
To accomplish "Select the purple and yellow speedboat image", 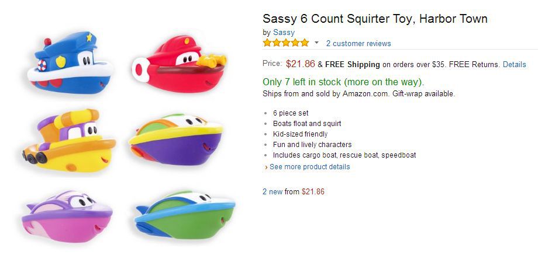I will pos(175,139).
